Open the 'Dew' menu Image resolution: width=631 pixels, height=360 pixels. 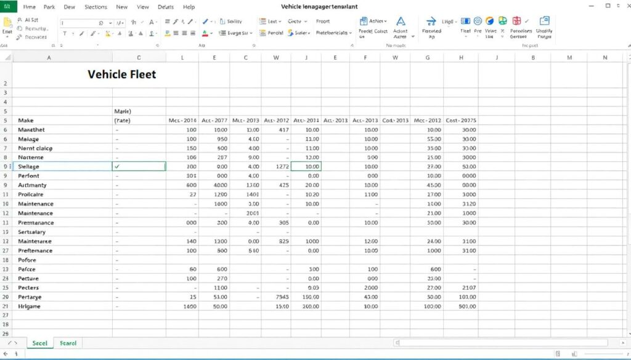tap(69, 7)
